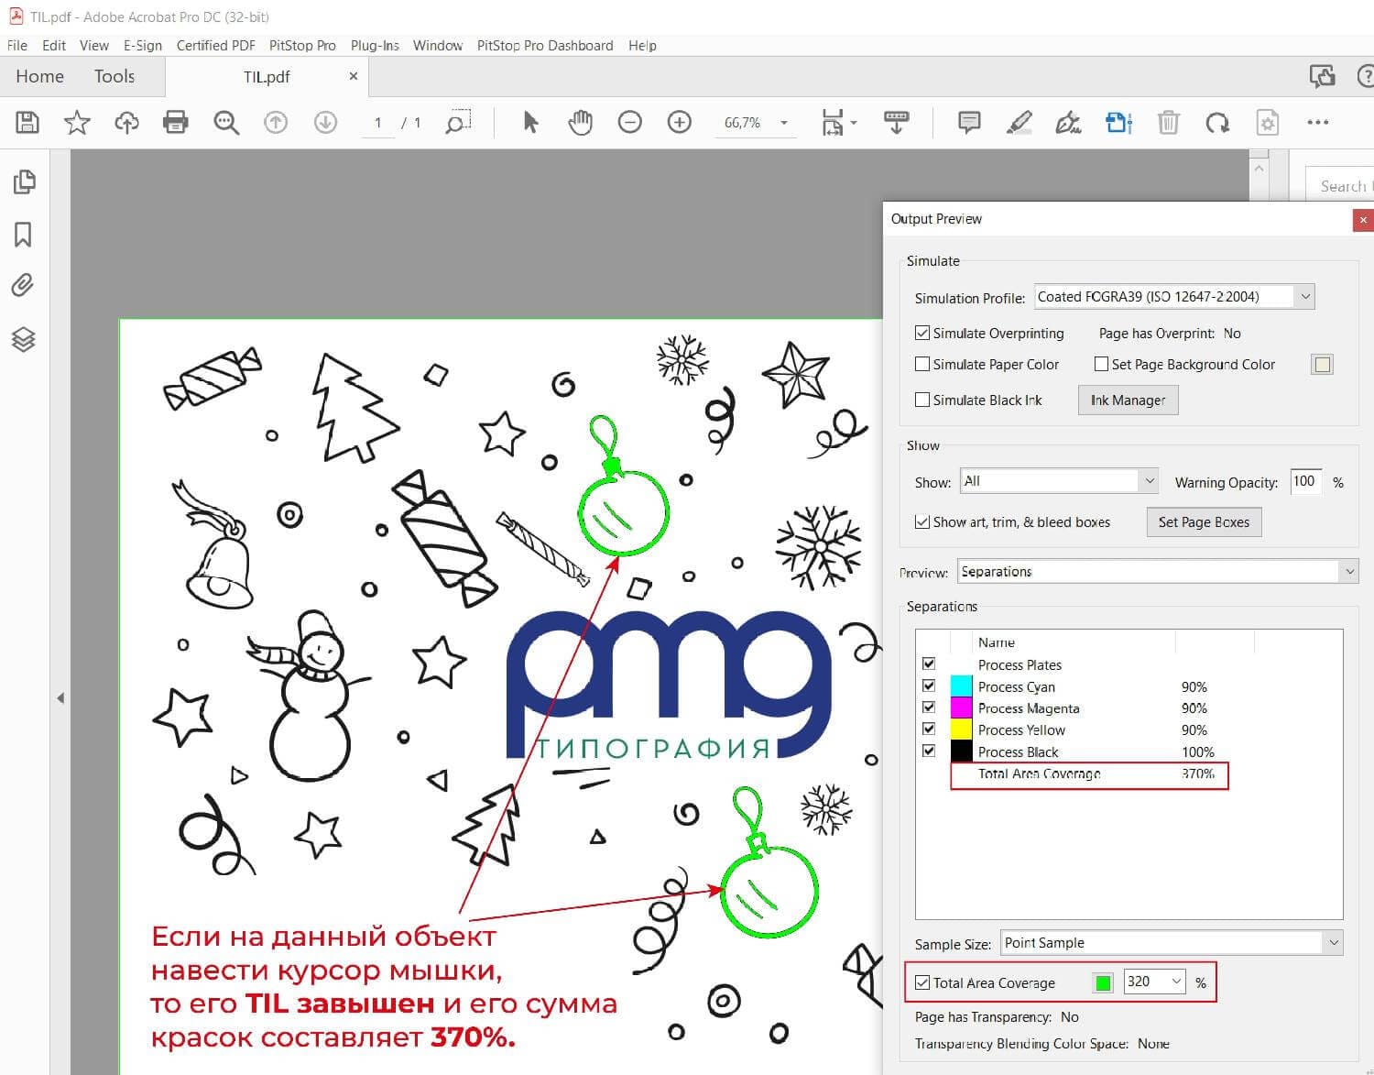Click the read mode keyboard icon
The width and height of the screenshot is (1374, 1075).
click(896, 122)
